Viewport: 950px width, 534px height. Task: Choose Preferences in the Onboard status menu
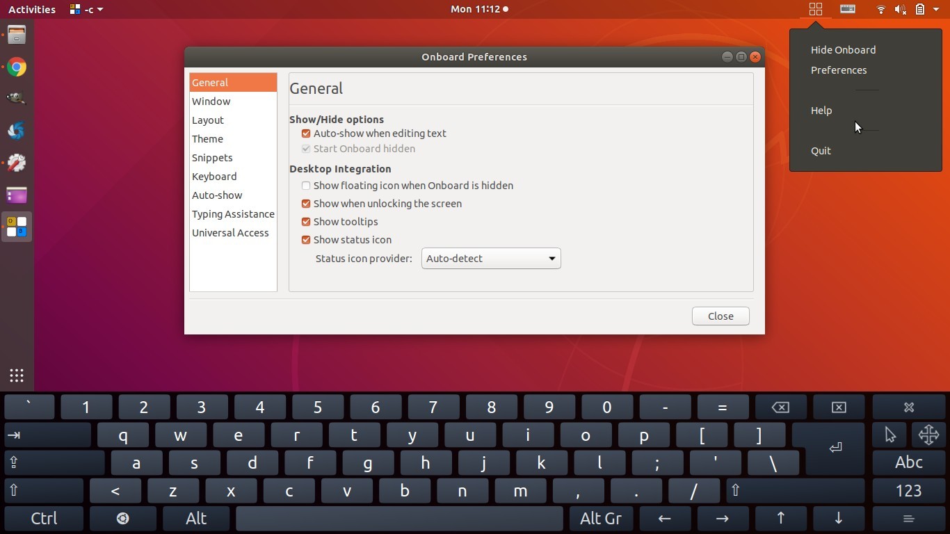(x=839, y=70)
